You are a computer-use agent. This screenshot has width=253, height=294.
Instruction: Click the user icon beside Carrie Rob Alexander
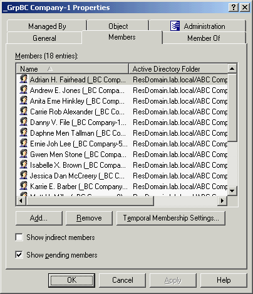pyautogui.click(x=23, y=111)
